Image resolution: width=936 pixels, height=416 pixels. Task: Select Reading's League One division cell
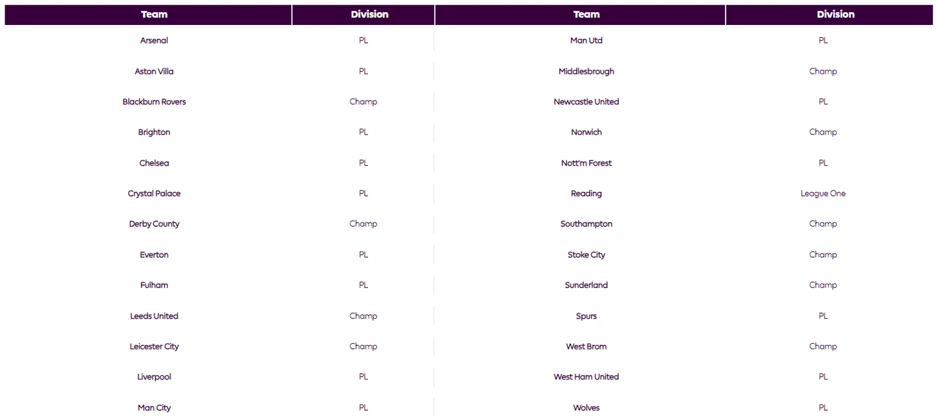[823, 193]
